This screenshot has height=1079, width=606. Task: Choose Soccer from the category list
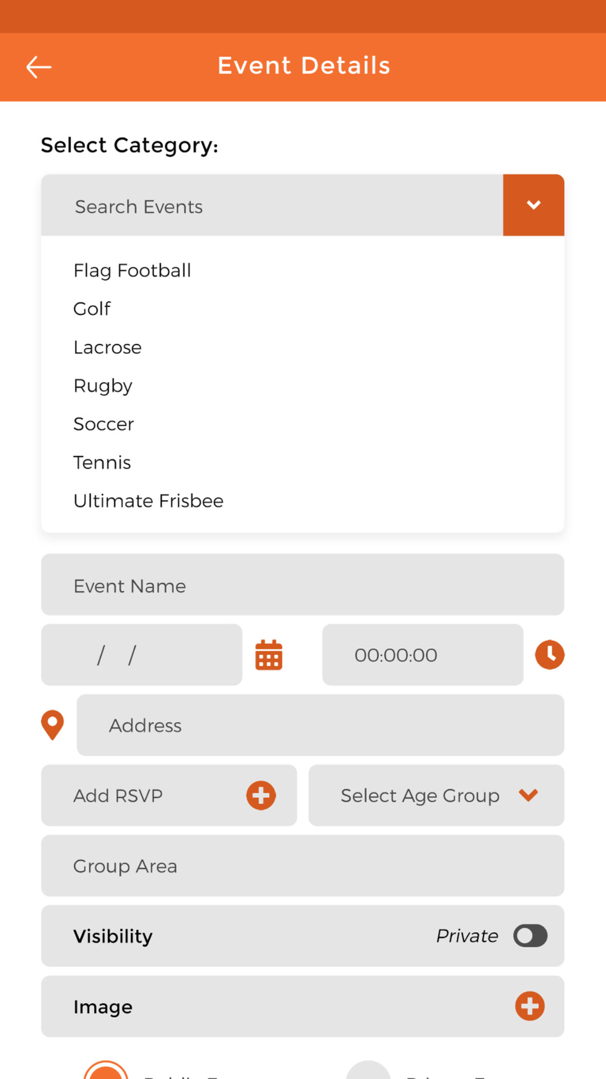tap(104, 424)
